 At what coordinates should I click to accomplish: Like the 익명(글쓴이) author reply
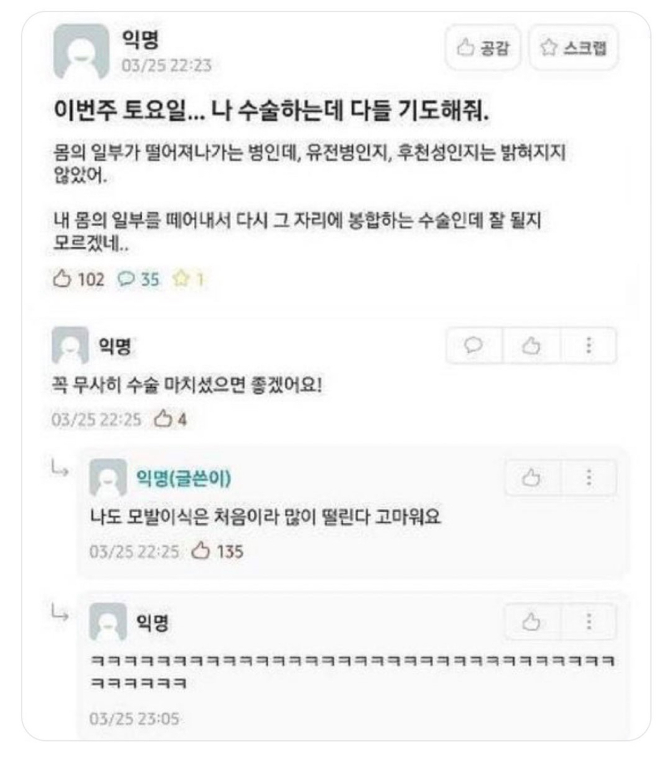531,478
